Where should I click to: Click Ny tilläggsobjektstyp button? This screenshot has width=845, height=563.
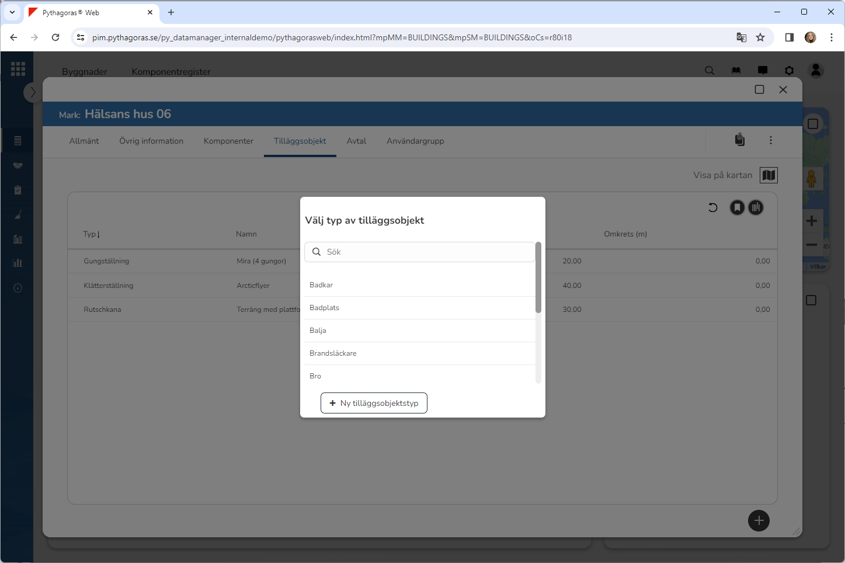point(374,403)
